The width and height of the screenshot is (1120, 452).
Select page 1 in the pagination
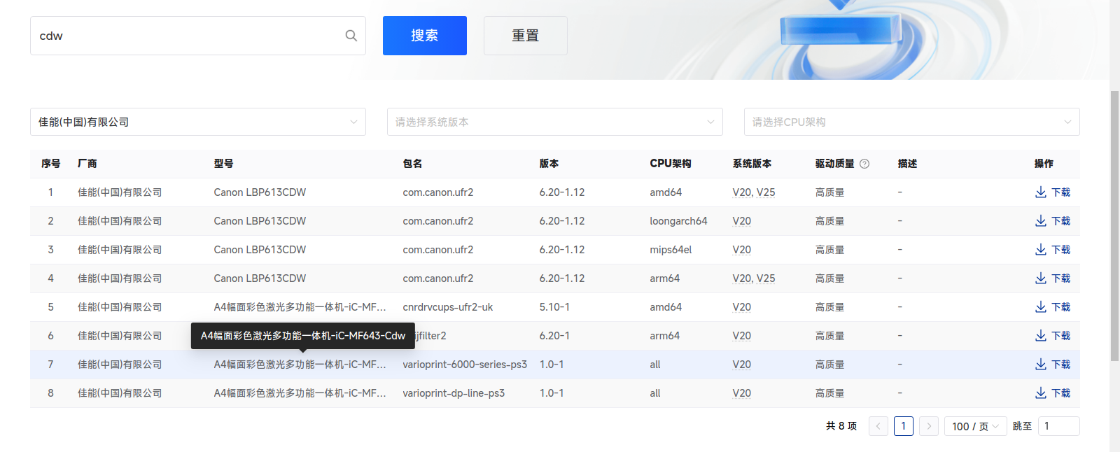point(904,426)
